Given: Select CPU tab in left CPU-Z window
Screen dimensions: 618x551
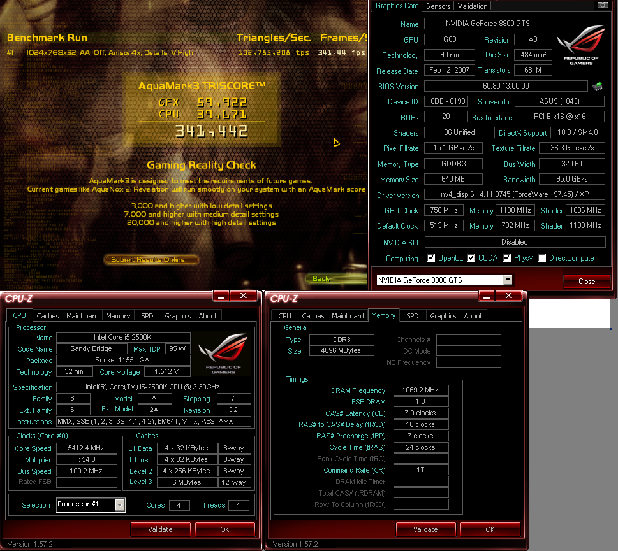Looking at the screenshot, I should click(x=19, y=315).
